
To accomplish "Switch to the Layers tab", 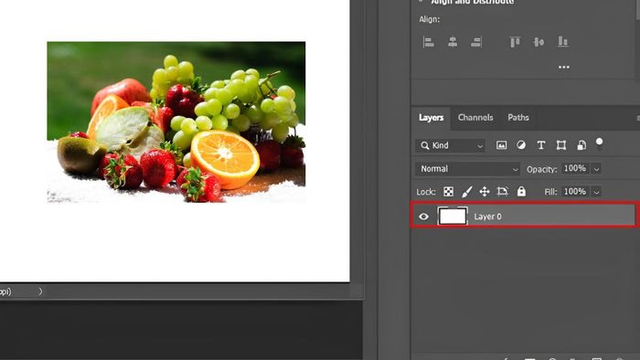I will (x=431, y=118).
